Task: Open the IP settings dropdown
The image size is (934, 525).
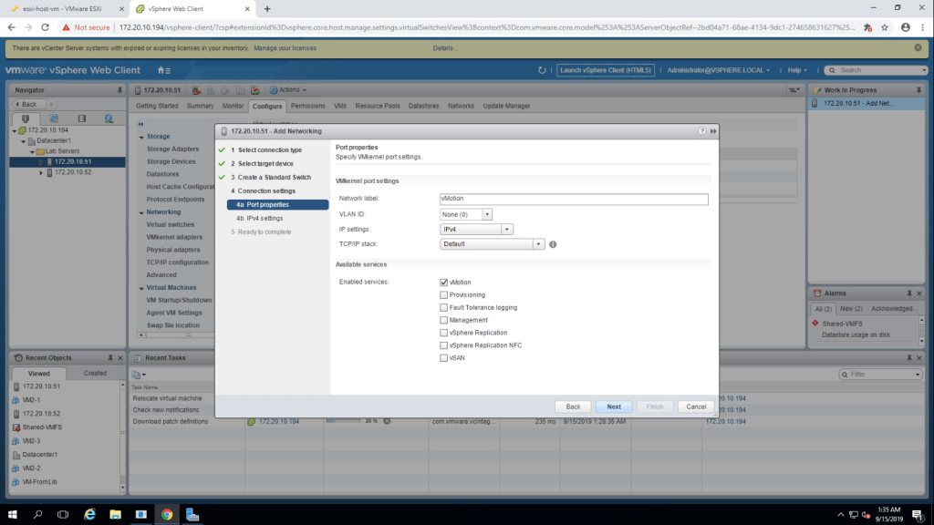Action: click(x=507, y=230)
